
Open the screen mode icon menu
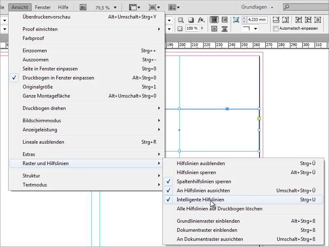[154, 7]
